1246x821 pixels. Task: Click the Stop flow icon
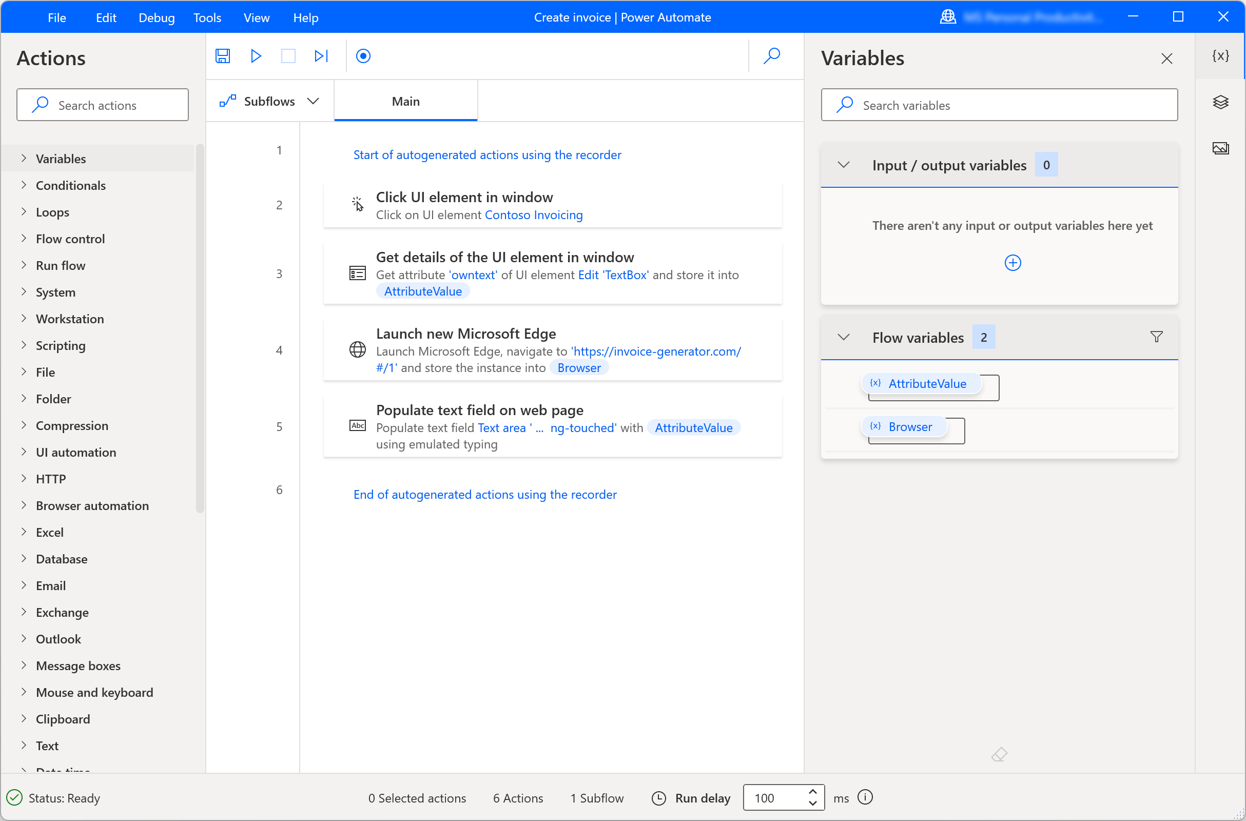[x=288, y=56]
